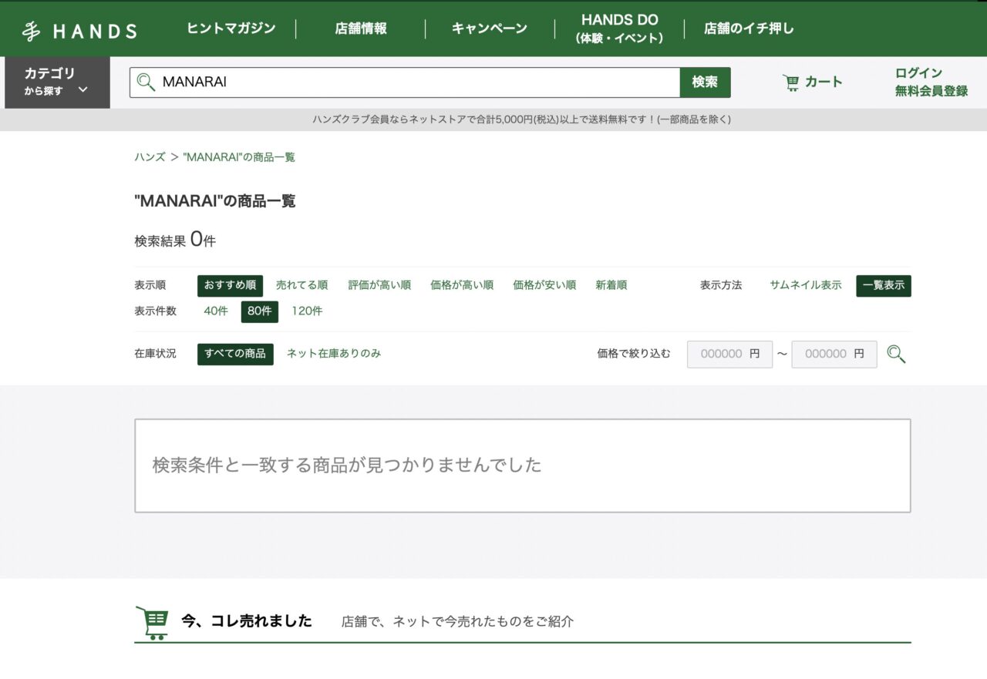Switch to 一覧表示 view
The height and width of the screenshot is (679, 987).
(884, 285)
